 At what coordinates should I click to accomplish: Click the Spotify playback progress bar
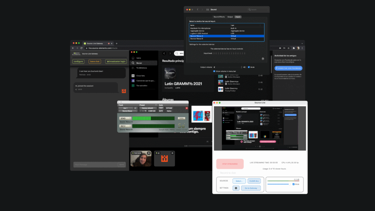tap(200, 146)
